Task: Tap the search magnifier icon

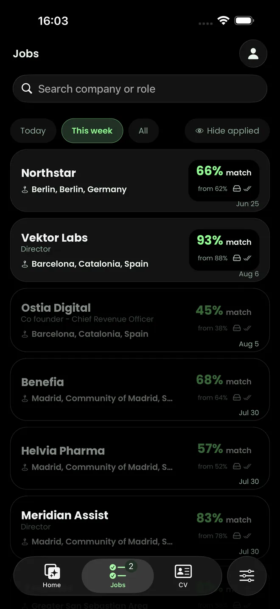Action: point(27,88)
